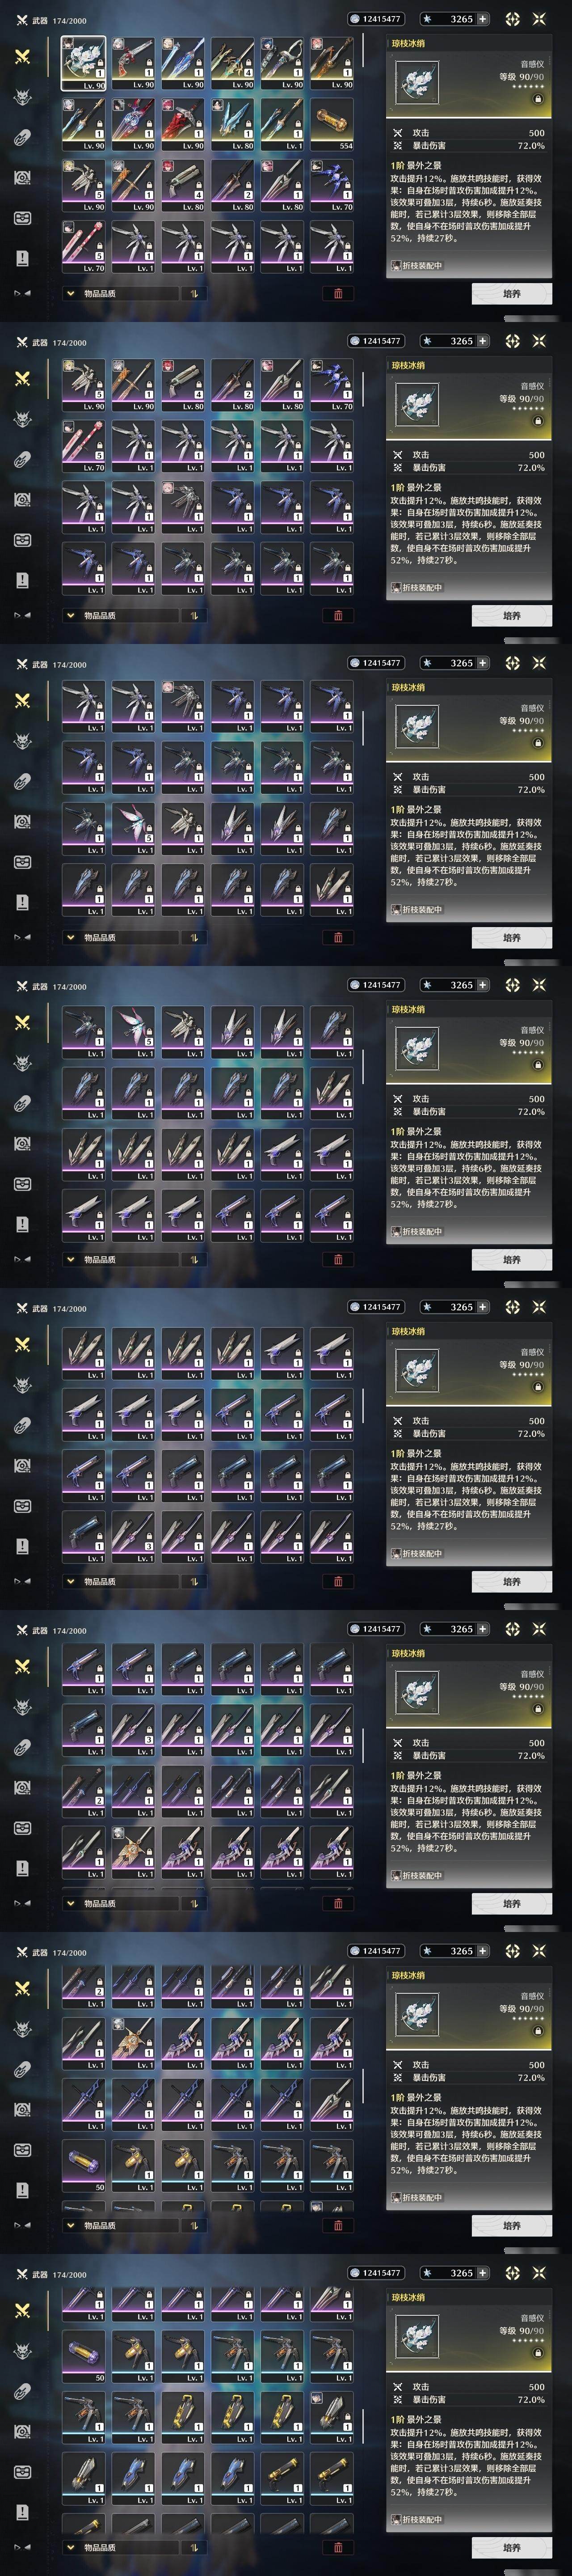572x2576 pixels.
Task: Select the crossed-swords weapons category in the topmost sidebar
Action: [x=22, y=56]
